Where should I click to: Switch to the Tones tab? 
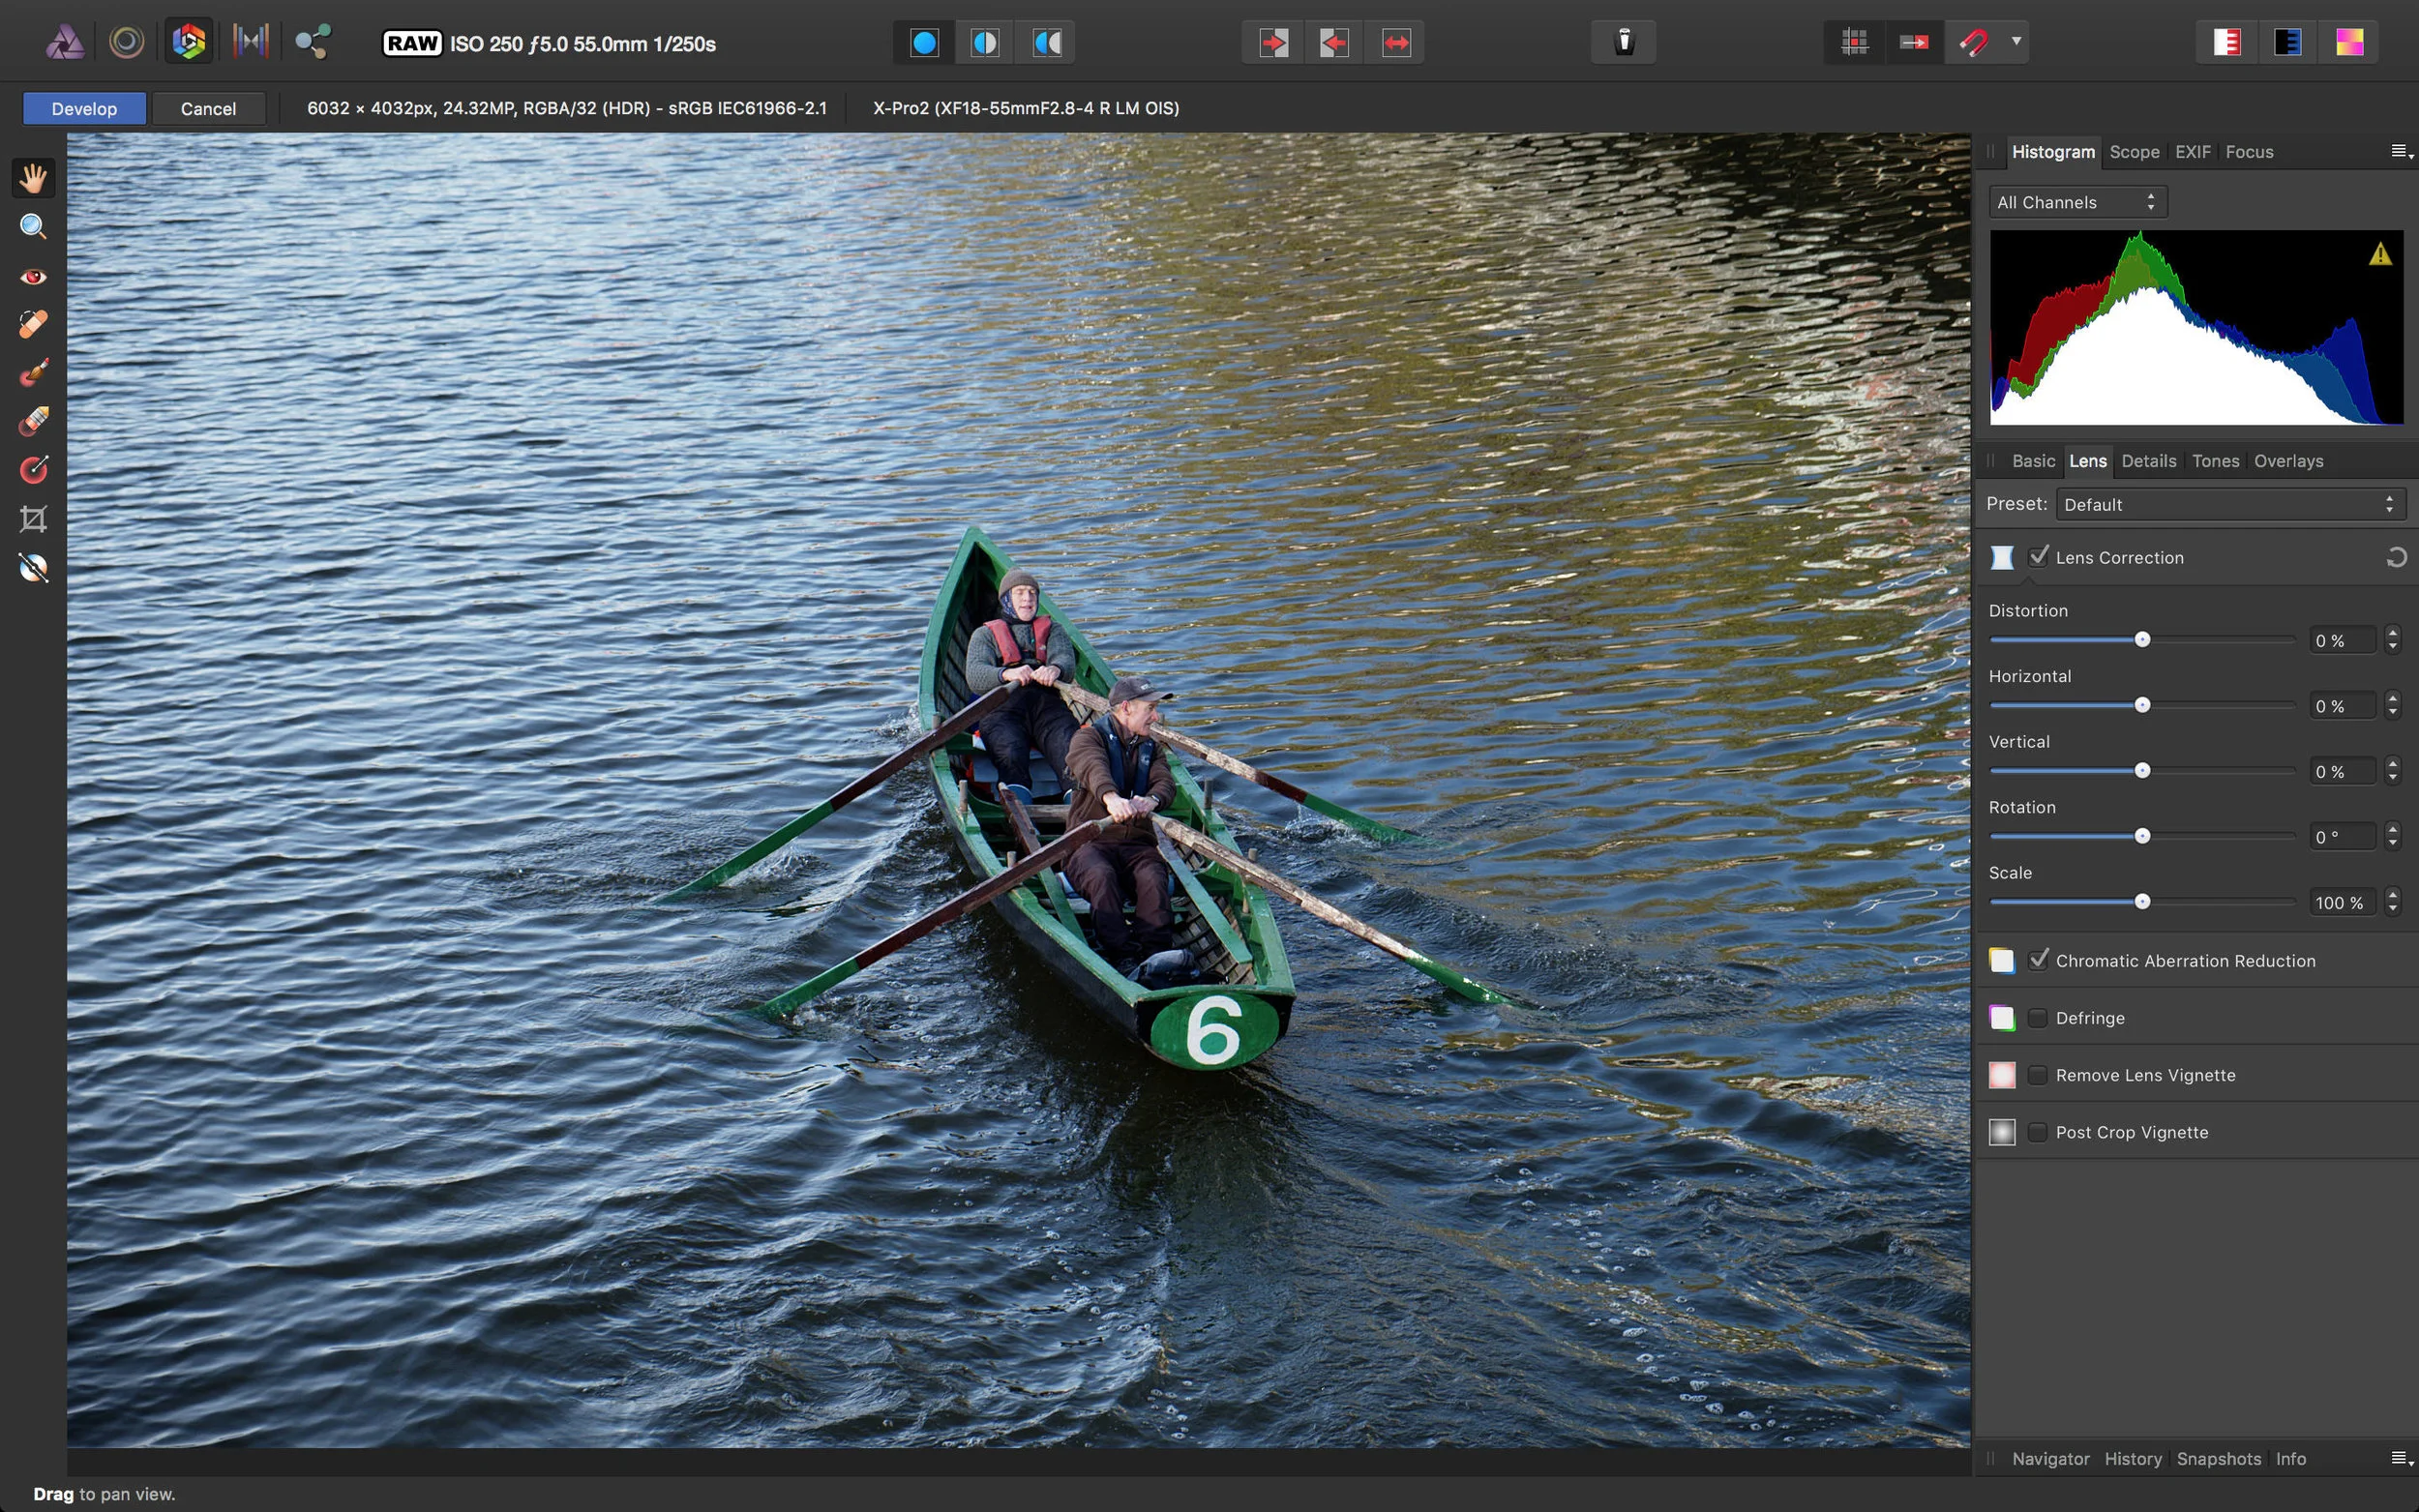click(2215, 460)
